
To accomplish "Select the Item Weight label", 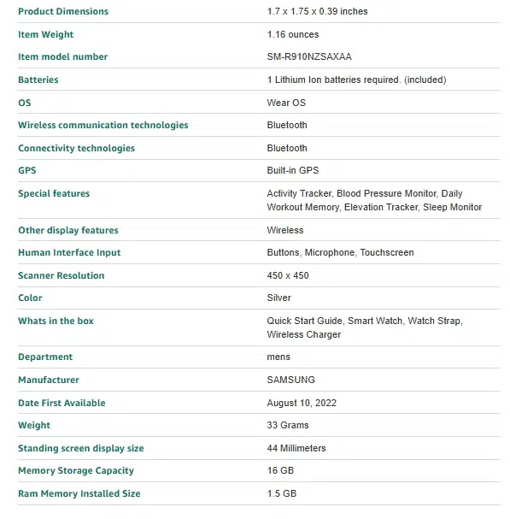I will (x=45, y=34).
